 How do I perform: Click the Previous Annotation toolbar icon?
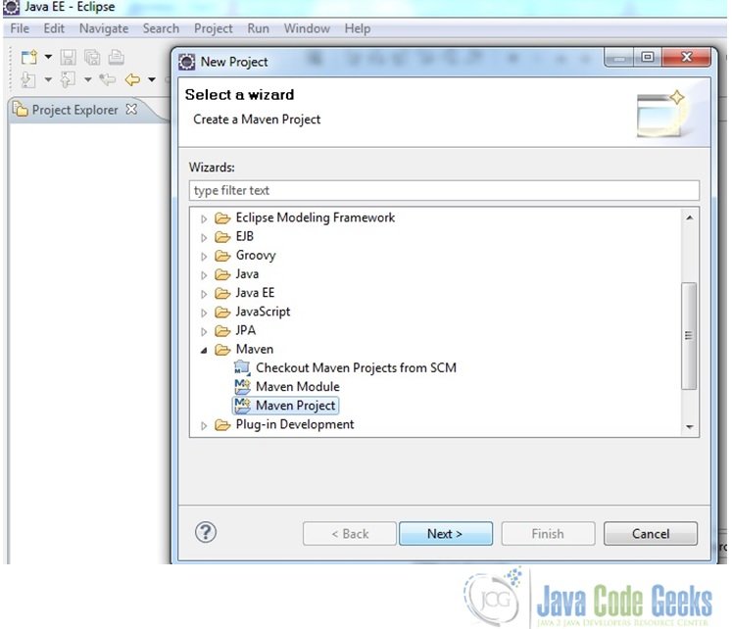tap(68, 79)
